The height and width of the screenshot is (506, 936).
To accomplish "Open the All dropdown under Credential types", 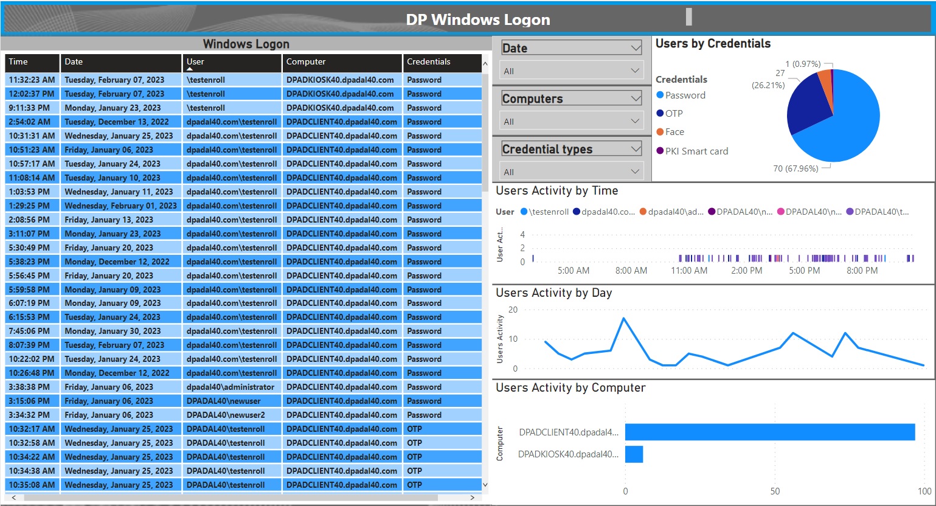I will pos(571,172).
